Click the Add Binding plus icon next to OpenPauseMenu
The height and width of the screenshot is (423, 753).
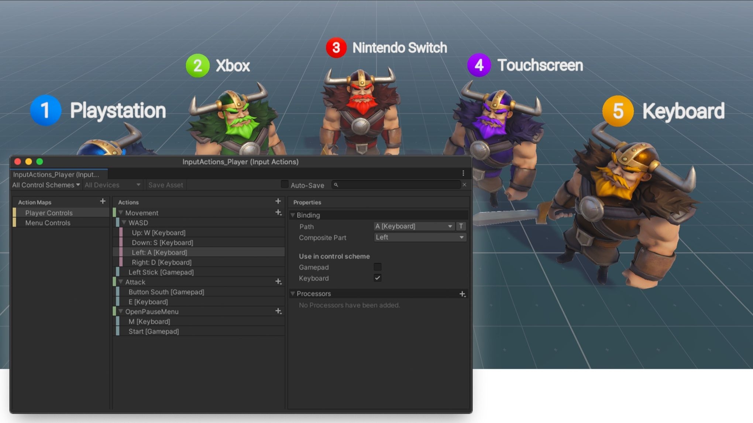pos(277,311)
